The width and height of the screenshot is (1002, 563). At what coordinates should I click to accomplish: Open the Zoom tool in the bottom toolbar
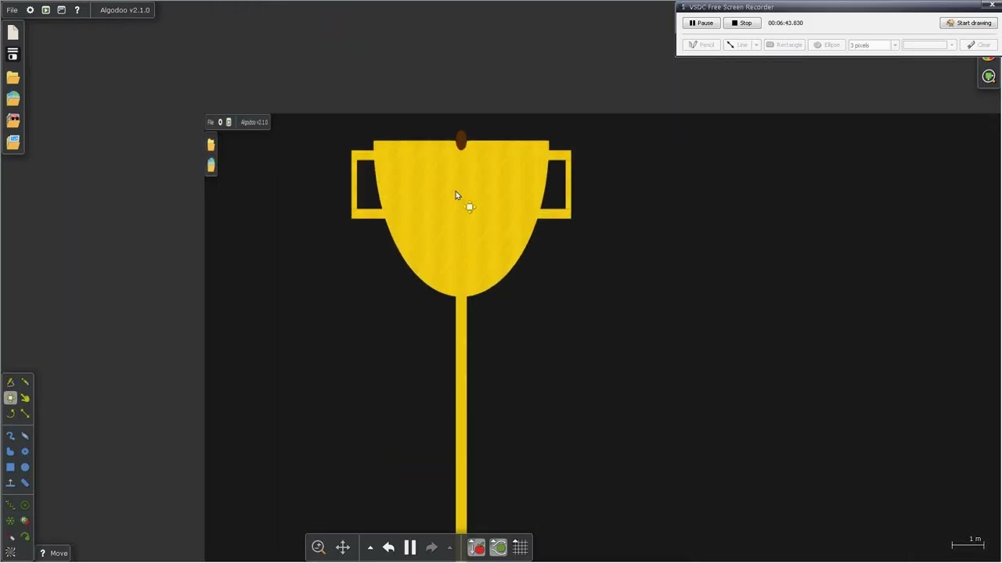click(319, 547)
